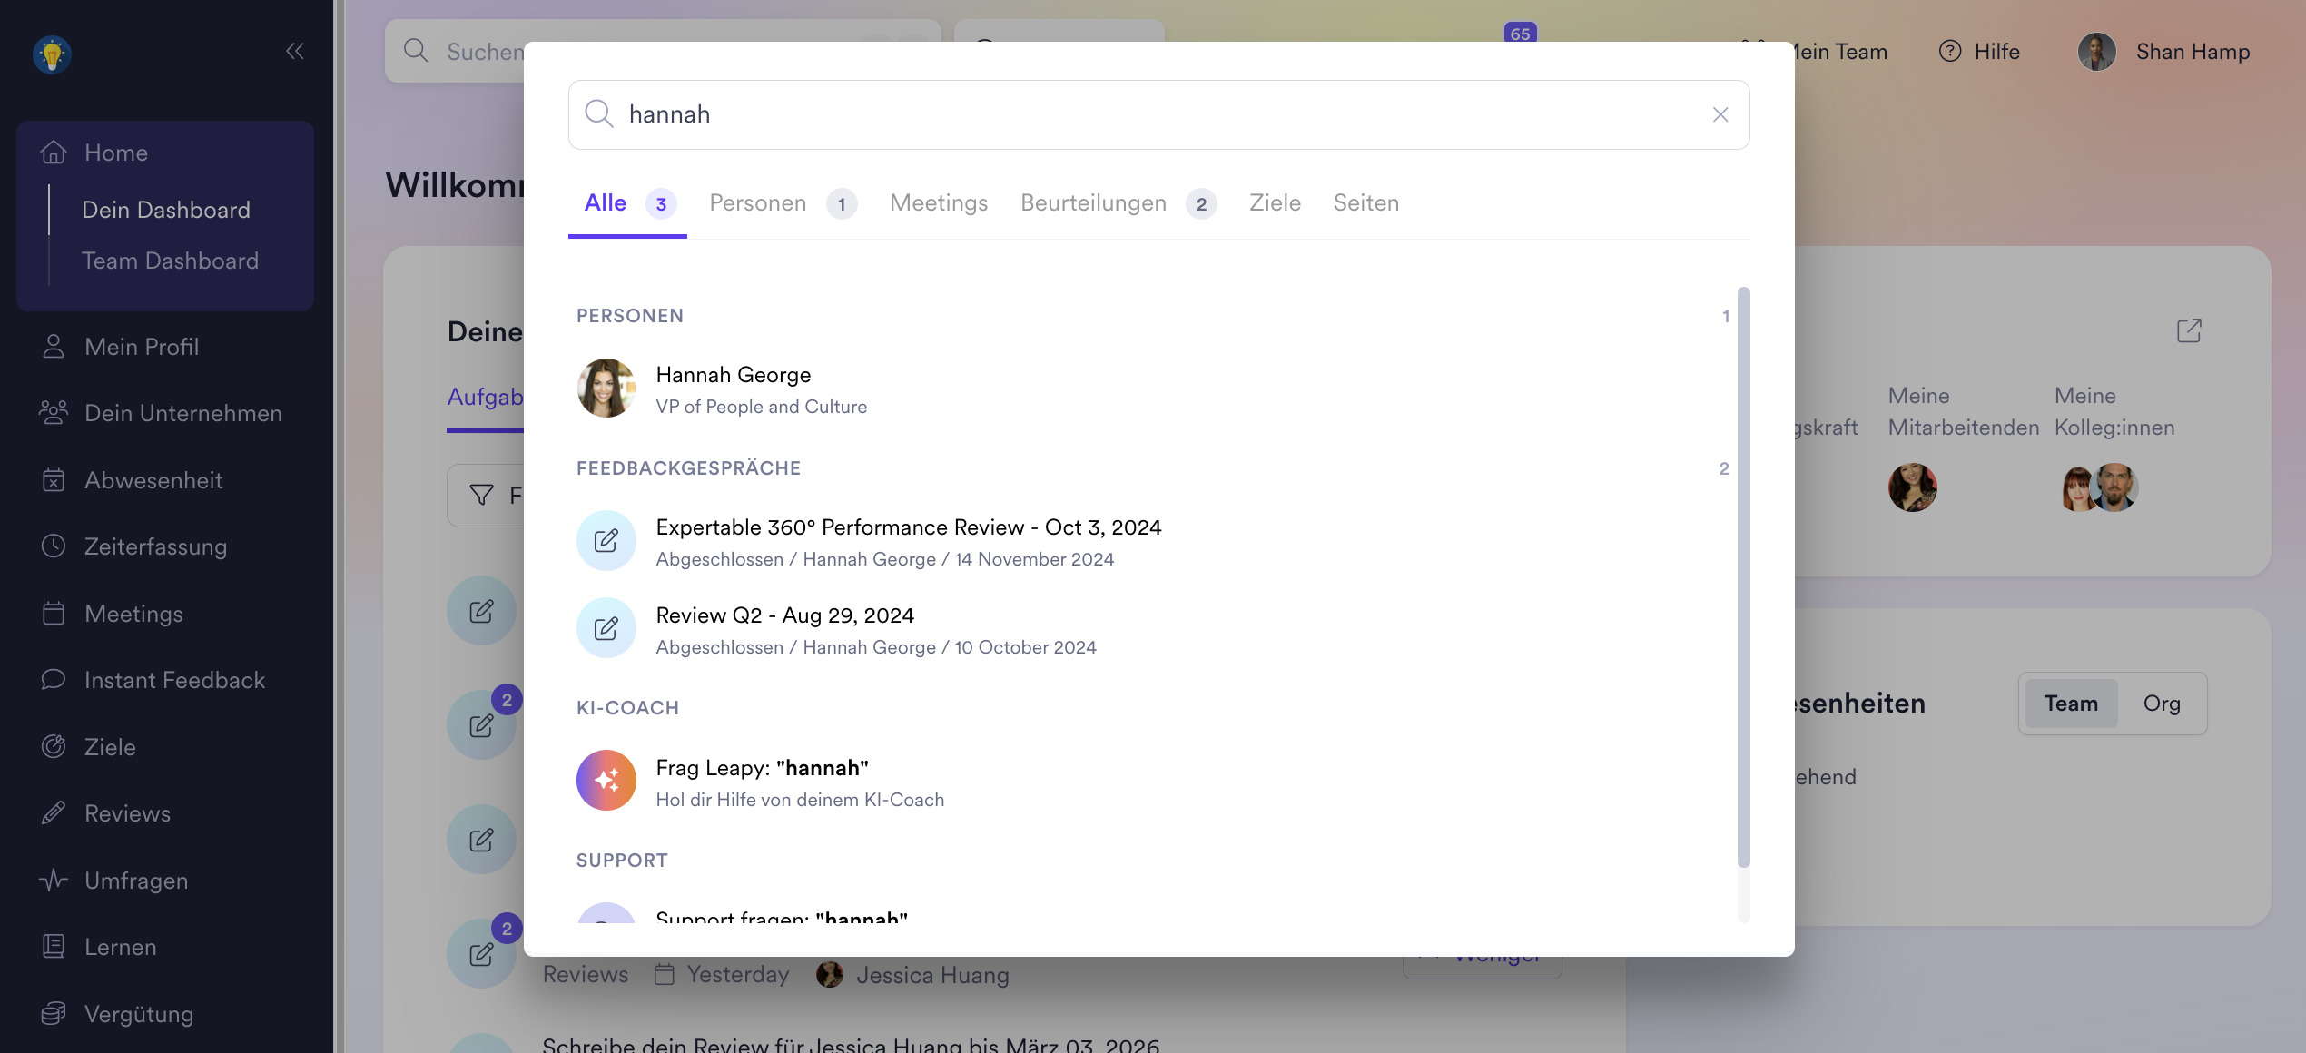2306x1053 pixels.
Task: Open Instant Feedback in sidebar
Action: [x=174, y=680]
